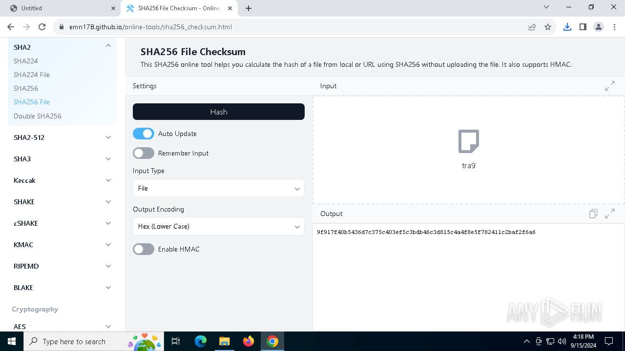Expand the BLAKE section
Image resolution: width=625 pixels, height=351 pixels.
tap(62, 288)
